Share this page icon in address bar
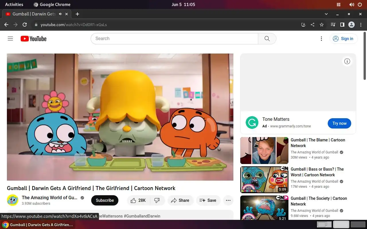 tap(313, 25)
